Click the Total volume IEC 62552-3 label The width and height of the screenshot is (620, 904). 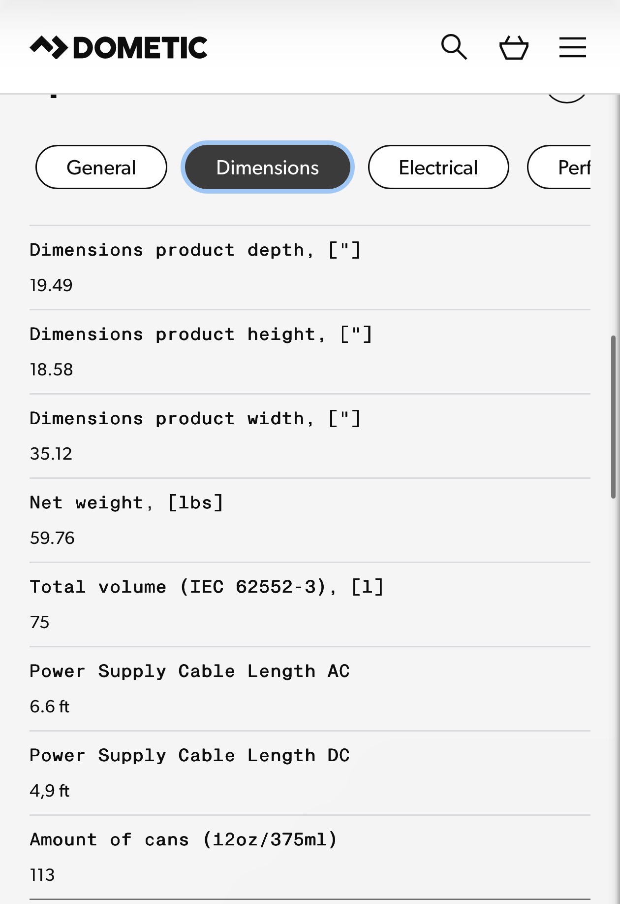coord(207,587)
